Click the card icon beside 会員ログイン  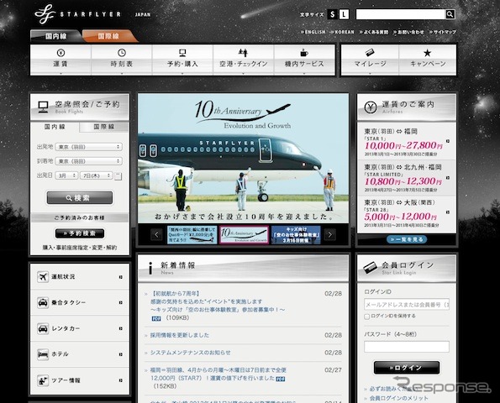(371, 268)
